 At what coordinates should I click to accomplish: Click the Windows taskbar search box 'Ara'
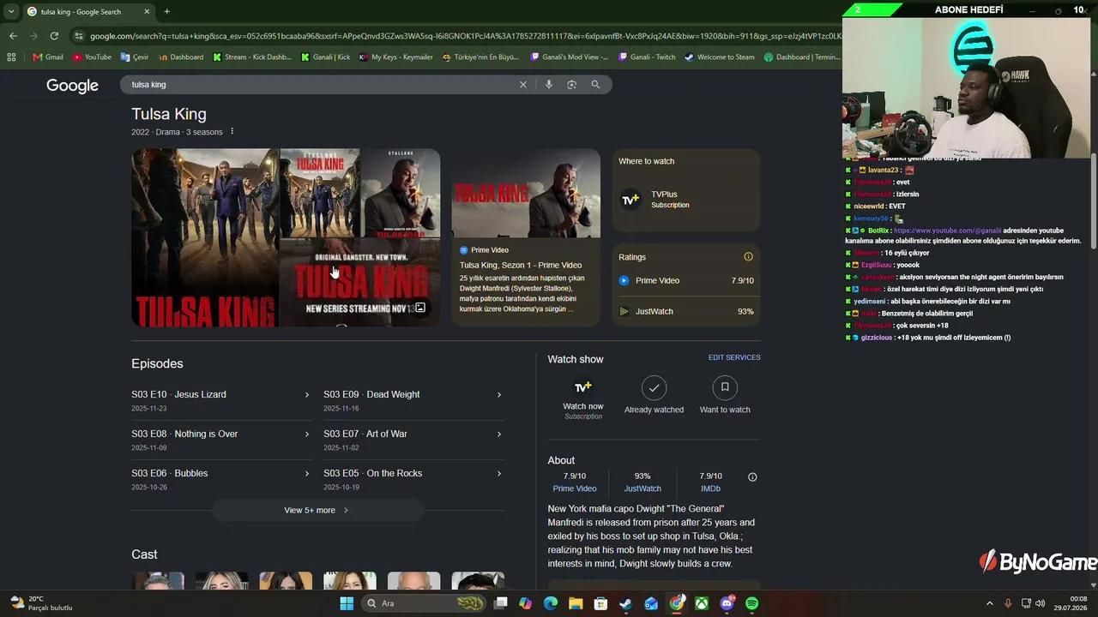423,603
